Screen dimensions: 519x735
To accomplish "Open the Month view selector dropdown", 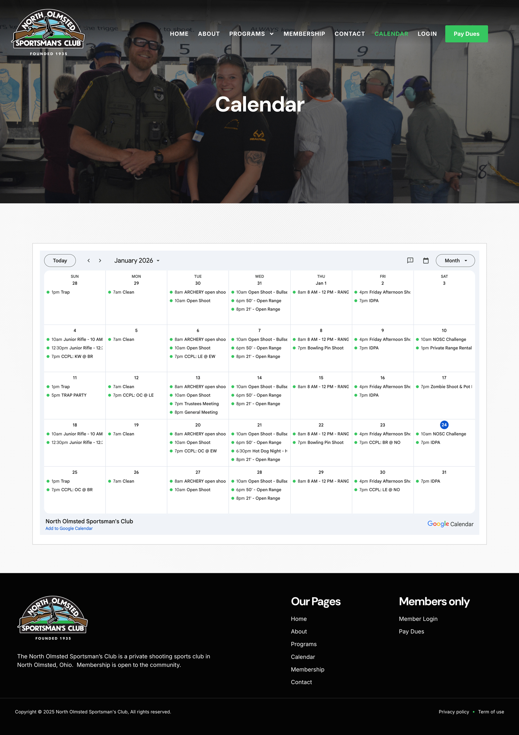I will coord(455,260).
